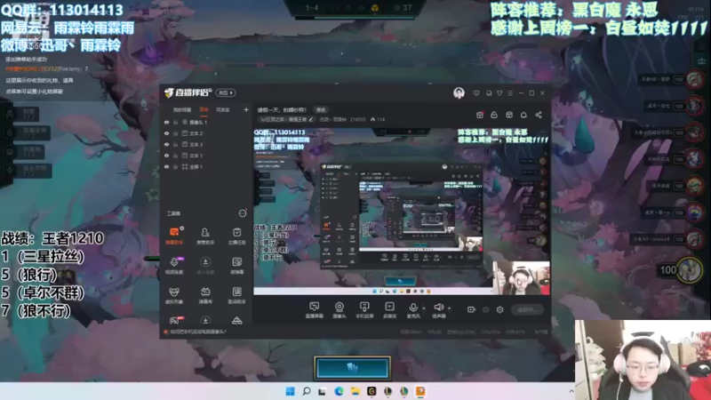The image size is (711, 400).
Task: Show hidden tray icons chevron
Action: (x=571, y=391)
